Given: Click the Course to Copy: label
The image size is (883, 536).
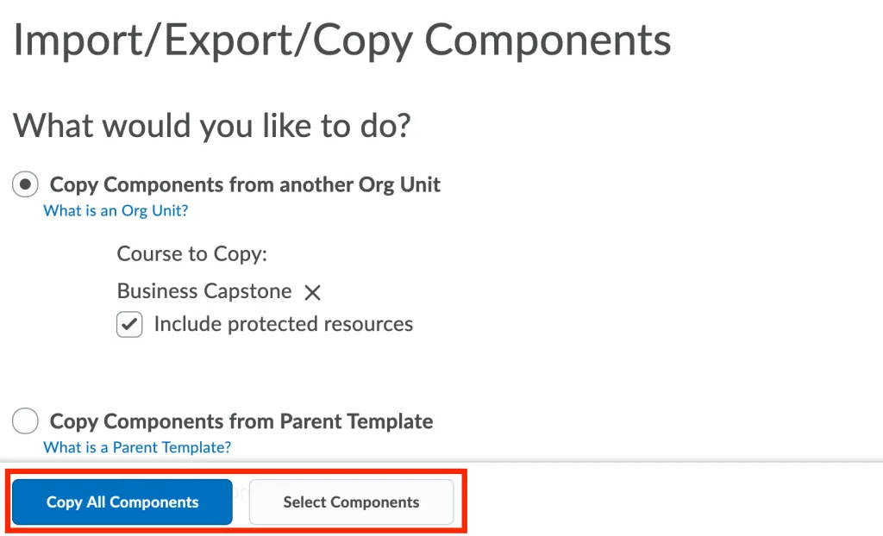Looking at the screenshot, I should pyautogui.click(x=192, y=254).
